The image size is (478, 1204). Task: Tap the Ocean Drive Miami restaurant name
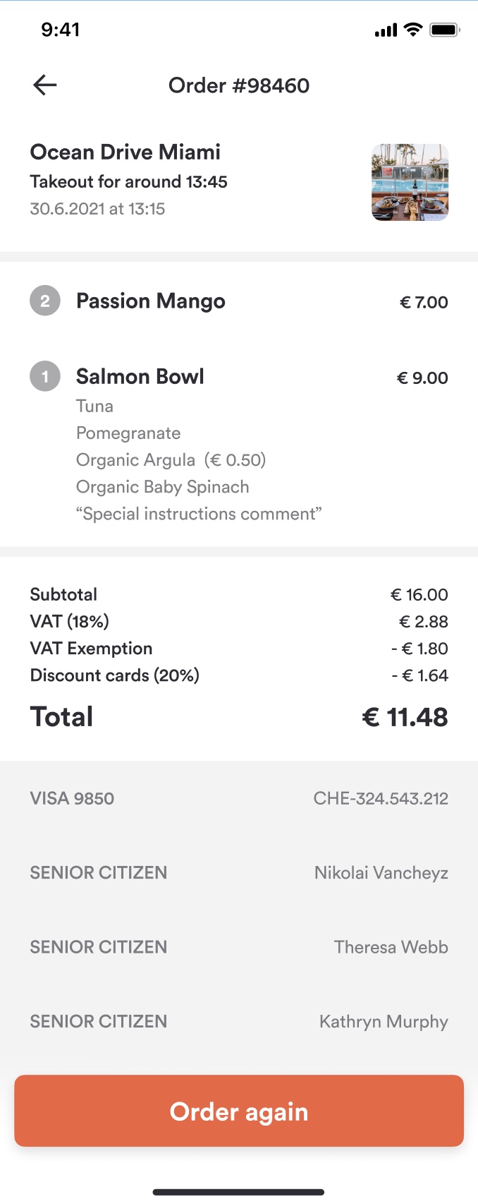click(x=125, y=152)
